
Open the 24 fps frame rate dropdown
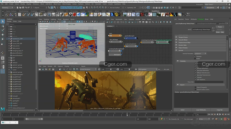pos(204,119)
